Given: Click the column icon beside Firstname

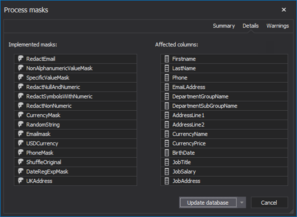Looking at the screenshot, I should pos(167,59).
